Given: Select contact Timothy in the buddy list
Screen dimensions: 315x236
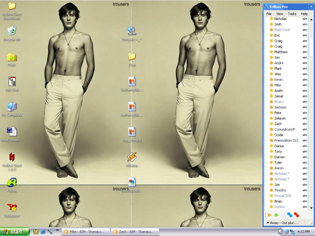Looking at the screenshot, I should (286, 190).
